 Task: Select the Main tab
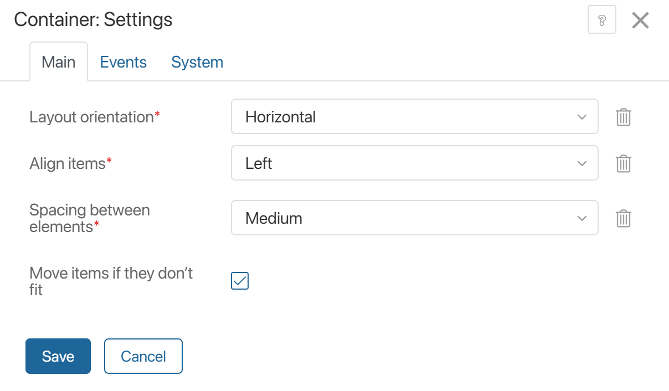59,62
